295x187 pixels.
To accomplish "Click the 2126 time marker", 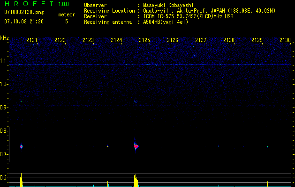I will click(173, 40).
